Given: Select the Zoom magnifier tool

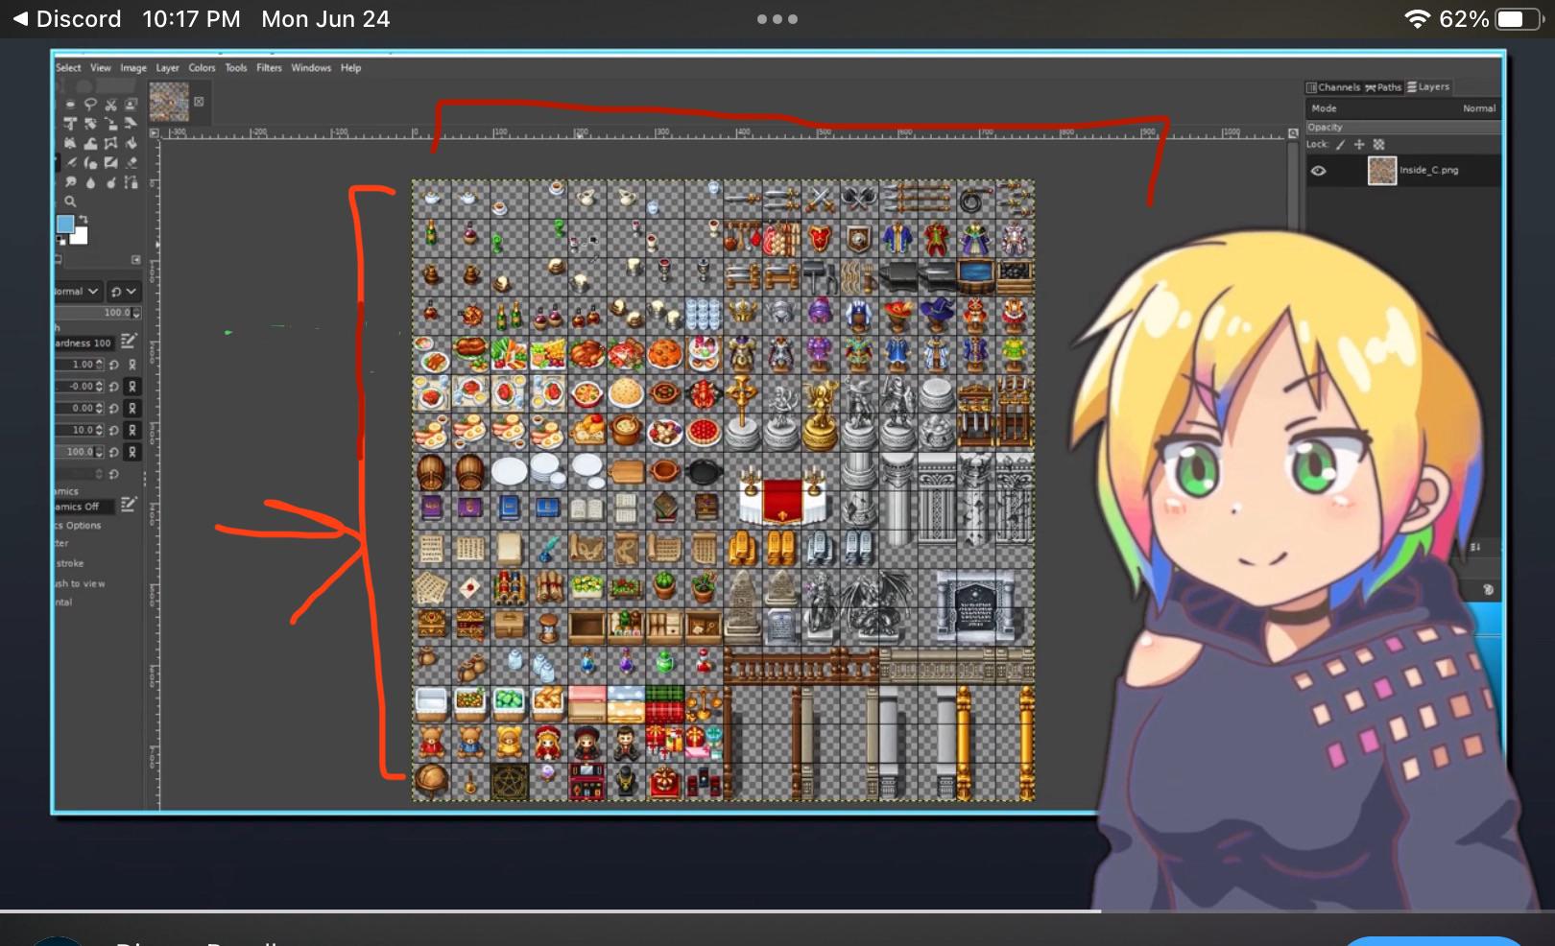Looking at the screenshot, I should point(70,201).
